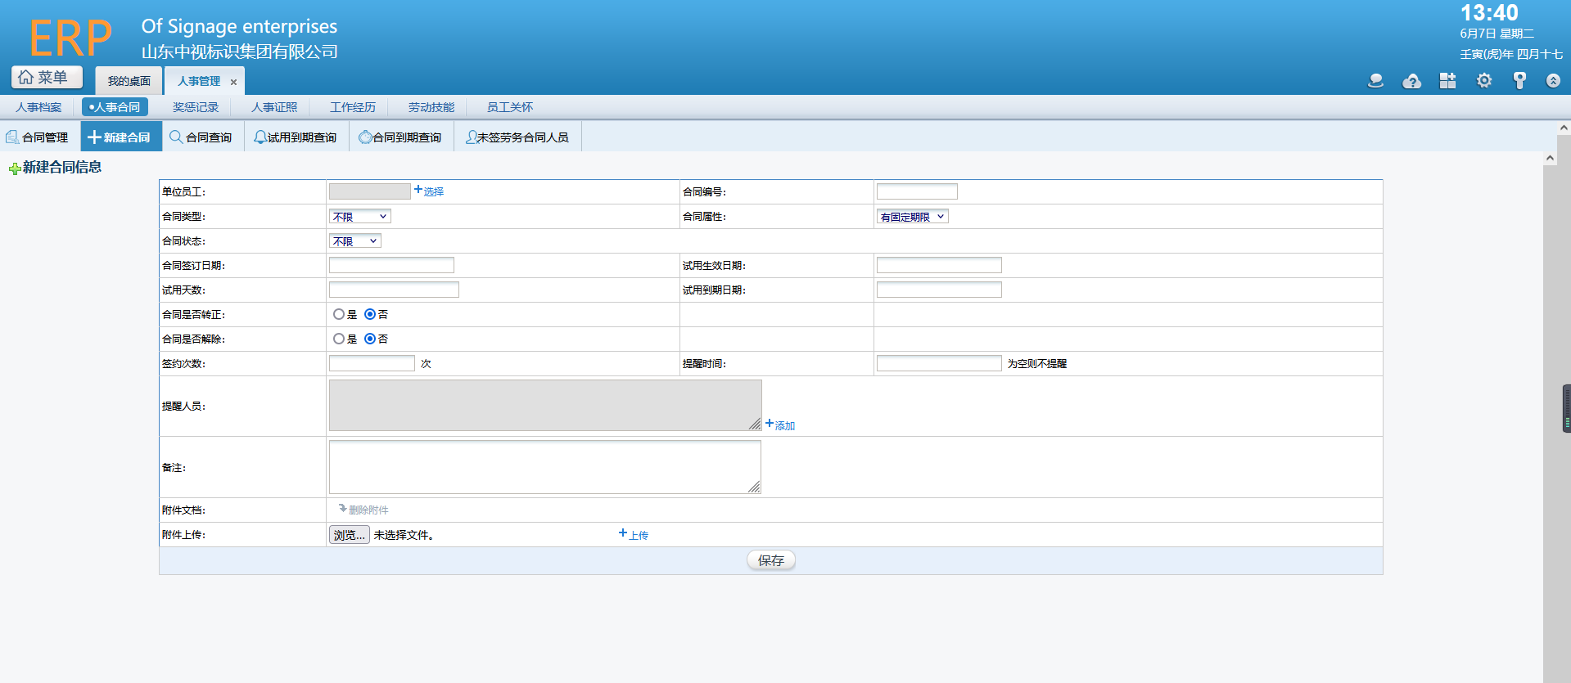The image size is (1571, 683).
Task: Click the plus icon beside 选择
Action: 418,189
